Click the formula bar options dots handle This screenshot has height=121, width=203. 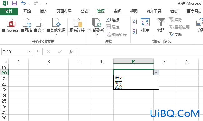38,52
